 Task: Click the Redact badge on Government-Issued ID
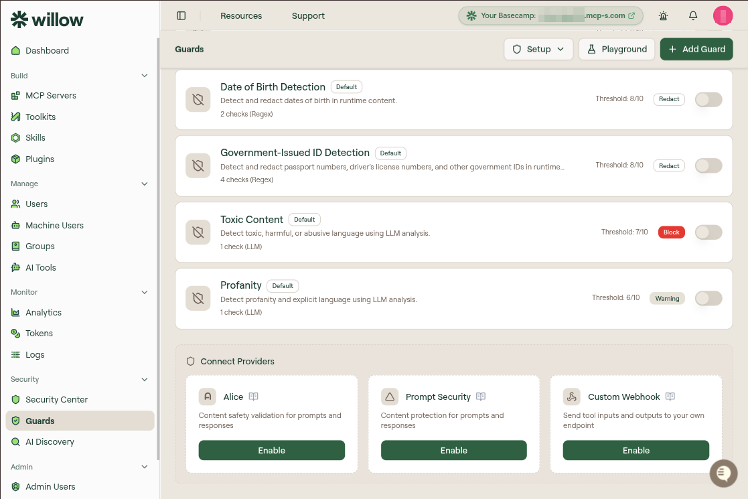point(669,165)
